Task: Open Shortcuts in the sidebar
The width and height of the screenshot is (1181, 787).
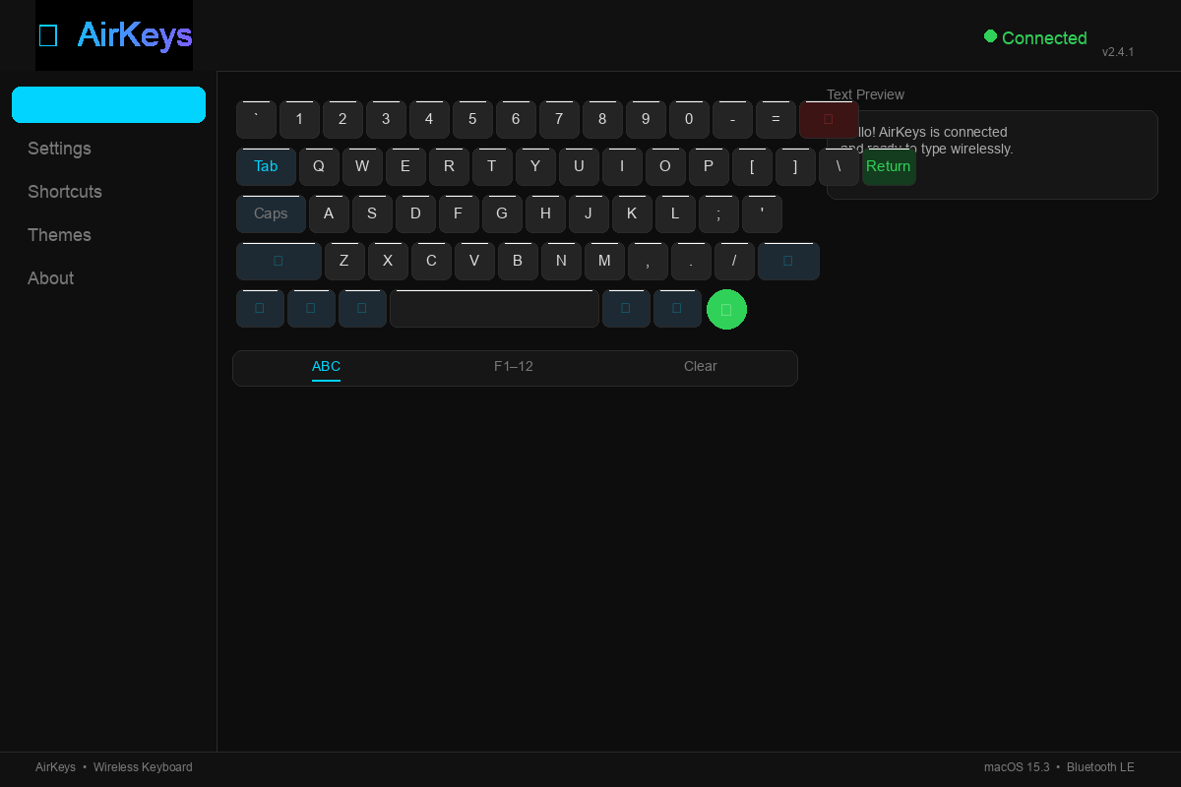Action: point(65,192)
